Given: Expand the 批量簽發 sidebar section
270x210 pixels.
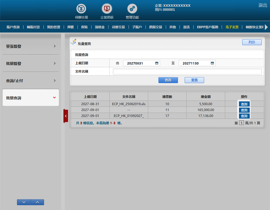Looking at the screenshot, I should tap(31, 63).
